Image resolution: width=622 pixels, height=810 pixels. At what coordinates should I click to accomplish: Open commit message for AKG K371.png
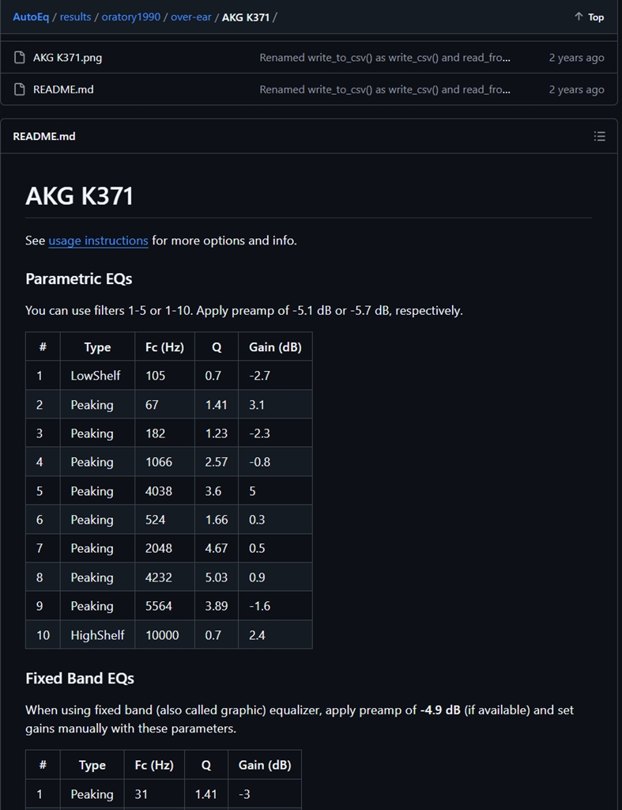point(384,58)
